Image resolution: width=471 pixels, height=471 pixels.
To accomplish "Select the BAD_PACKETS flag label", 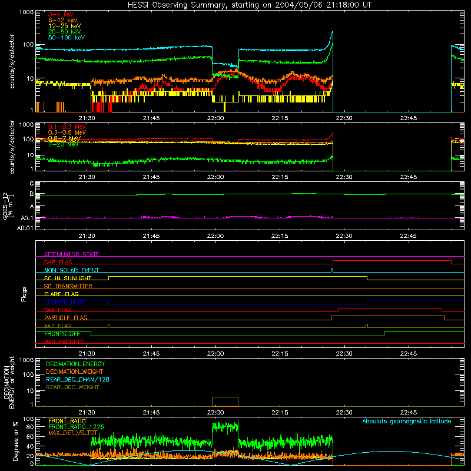I will click(x=64, y=341).
